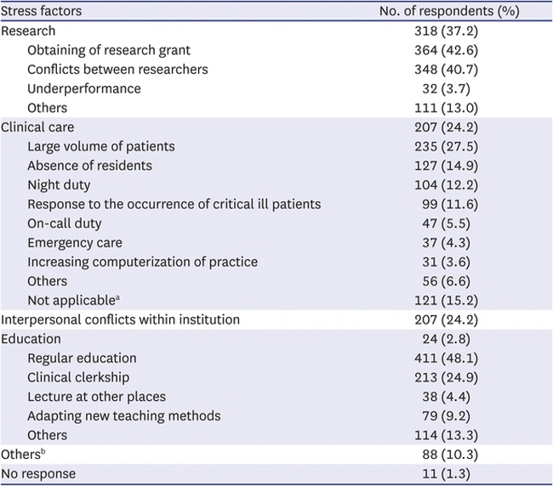Screen dimensions: 553x486
Task: Click the value '235 (27.5)'
Action: click(446, 146)
